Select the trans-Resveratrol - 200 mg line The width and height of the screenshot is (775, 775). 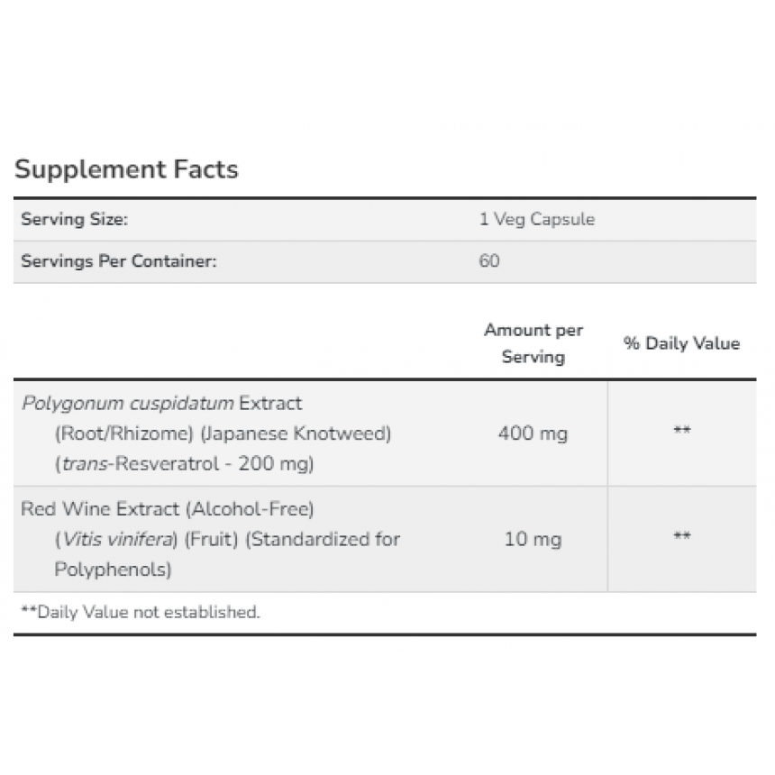click(184, 464)
